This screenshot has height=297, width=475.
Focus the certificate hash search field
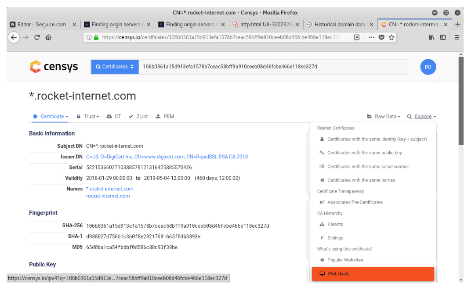tap(274, 67)
